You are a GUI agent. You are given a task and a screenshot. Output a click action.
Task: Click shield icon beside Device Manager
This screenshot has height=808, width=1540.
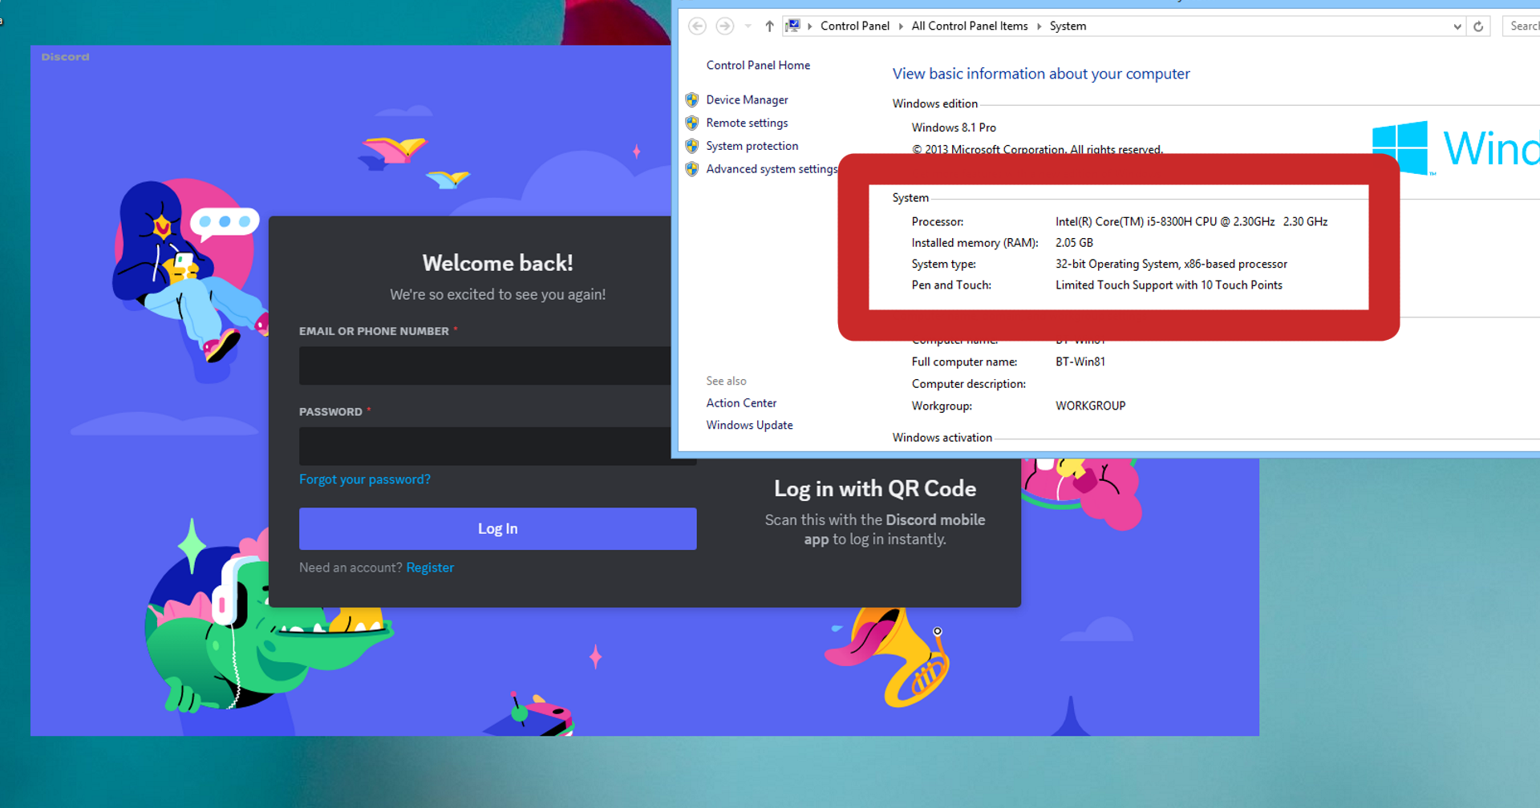coord(692,100)
